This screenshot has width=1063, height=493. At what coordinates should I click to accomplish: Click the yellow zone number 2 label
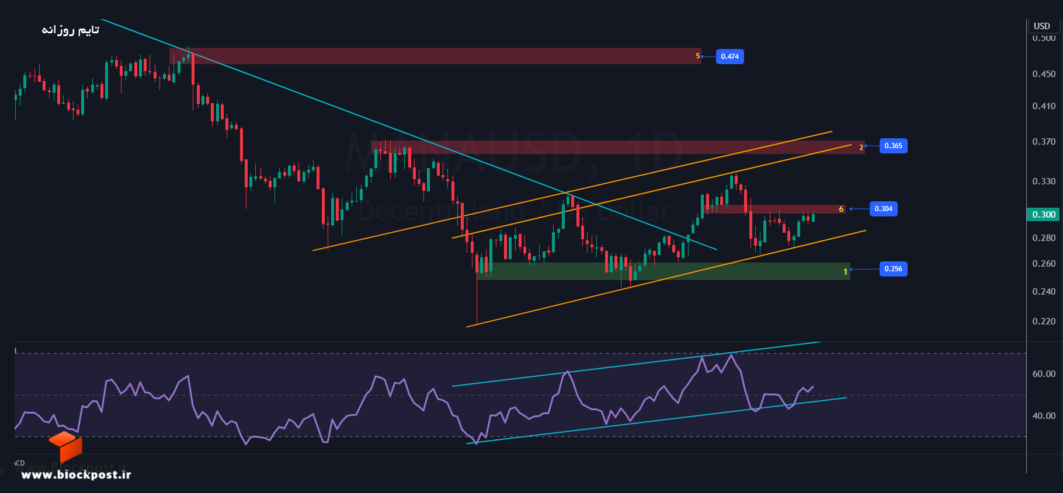pos(861,148)
